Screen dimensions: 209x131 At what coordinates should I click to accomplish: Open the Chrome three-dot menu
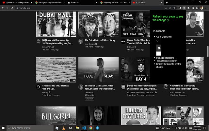coord(206,8)
